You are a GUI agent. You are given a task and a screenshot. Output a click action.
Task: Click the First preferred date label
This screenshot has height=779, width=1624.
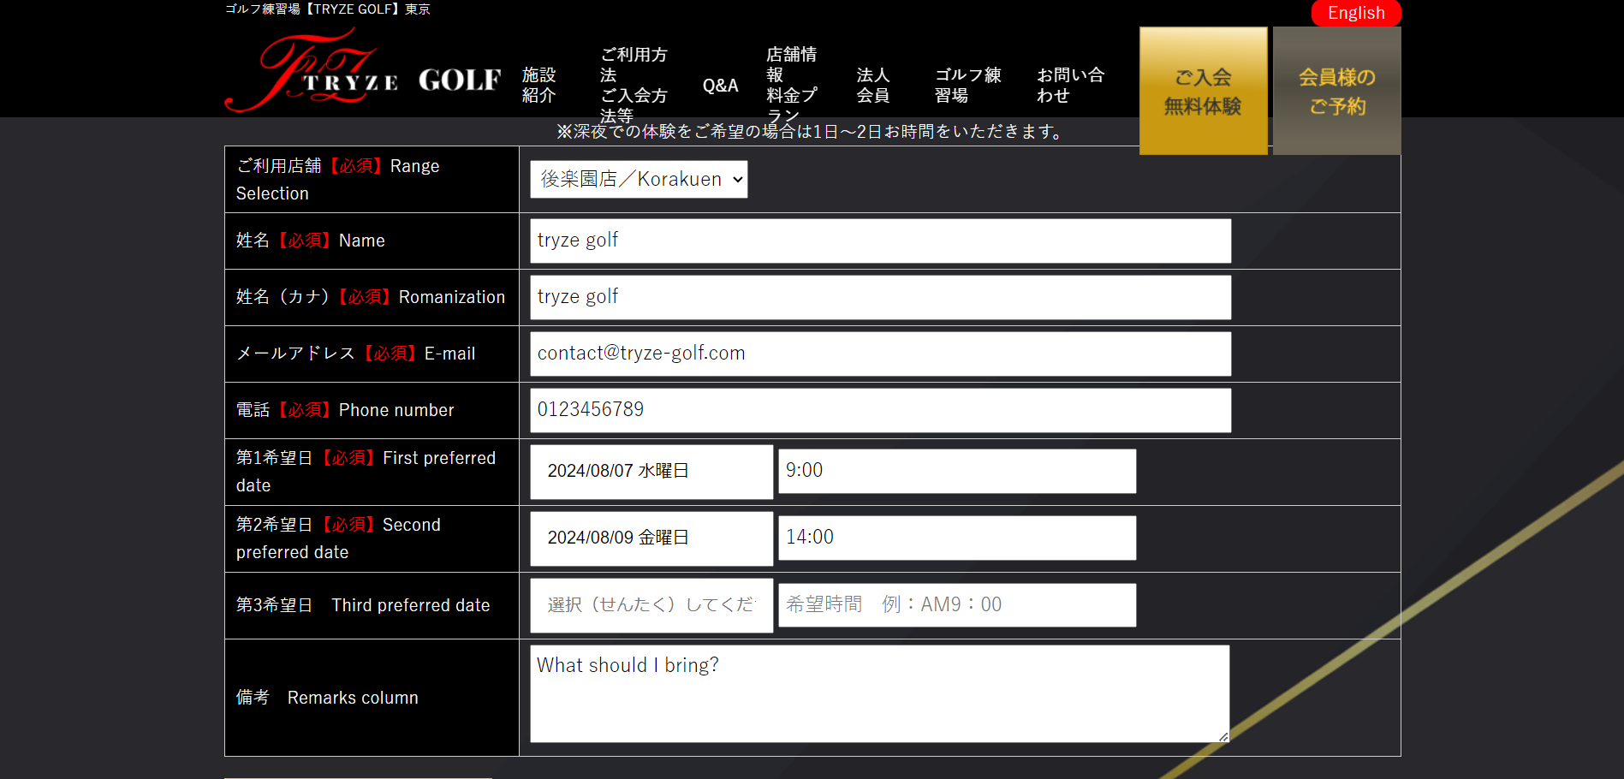pos(366,472)
